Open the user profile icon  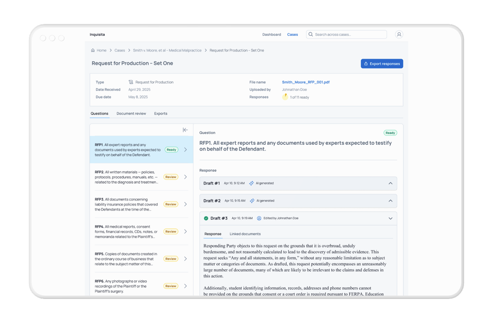pos(399,34)
